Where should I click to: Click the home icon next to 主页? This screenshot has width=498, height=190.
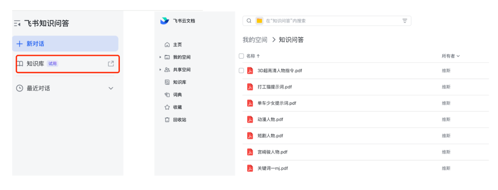tap(167, 45)
